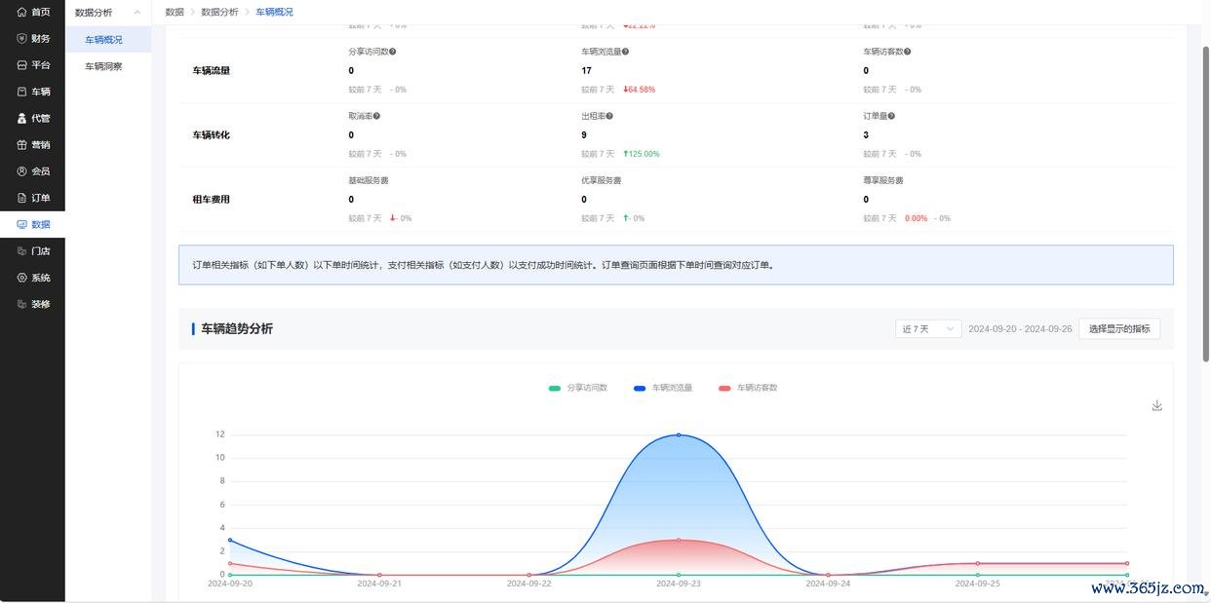Open the 财务 finance icon in sidebar
This screenshot has width=1211, height=603.
21,39
